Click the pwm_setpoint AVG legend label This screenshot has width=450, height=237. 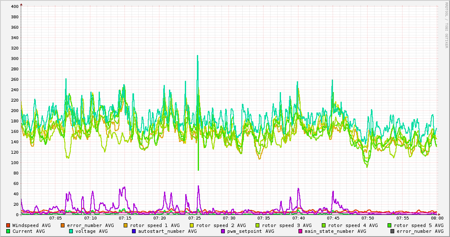tap(251, 231)
